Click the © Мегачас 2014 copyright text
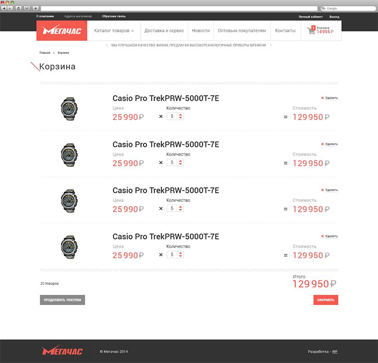The height and width of the screenshot is (363, 378). [114, 352]
